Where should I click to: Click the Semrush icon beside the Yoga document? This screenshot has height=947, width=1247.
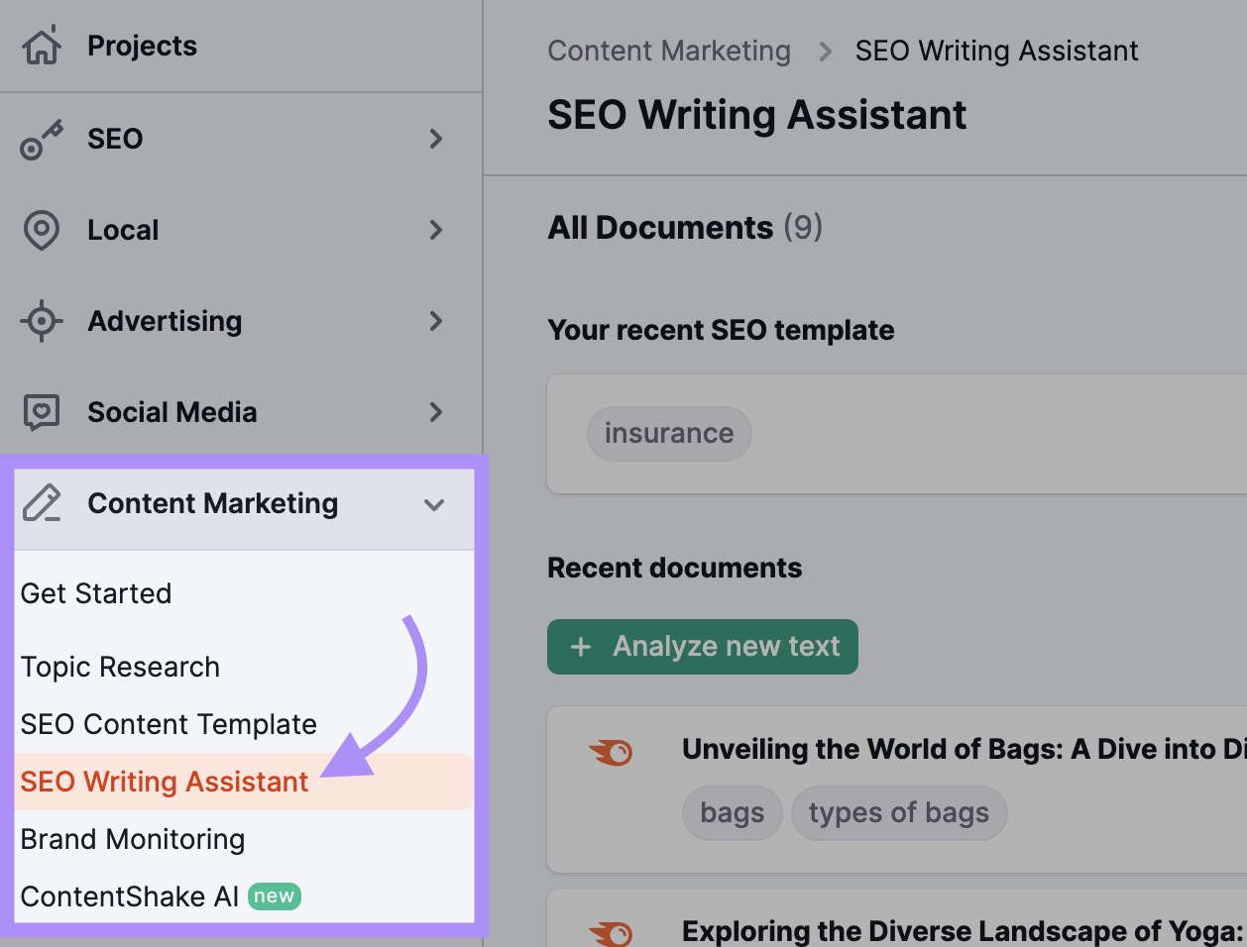(x=614, y=931)
